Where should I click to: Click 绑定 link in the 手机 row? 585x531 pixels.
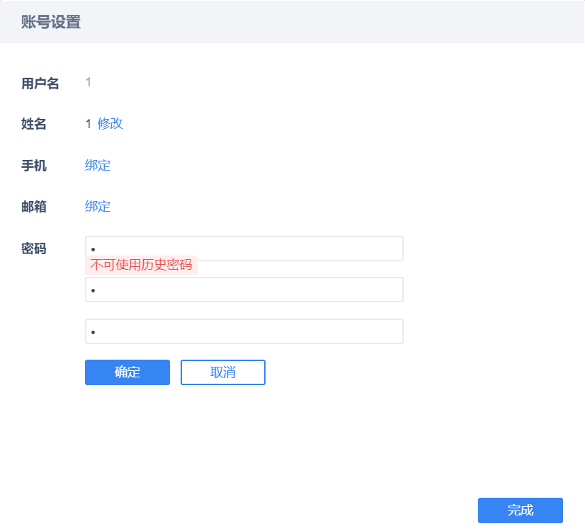(x=98, y=166)
